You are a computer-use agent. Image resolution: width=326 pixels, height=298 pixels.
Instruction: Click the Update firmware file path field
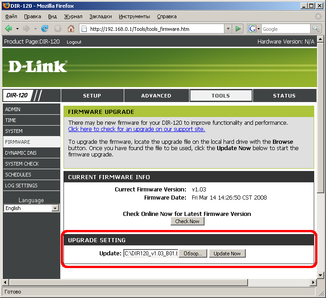[x=151, y=254]
